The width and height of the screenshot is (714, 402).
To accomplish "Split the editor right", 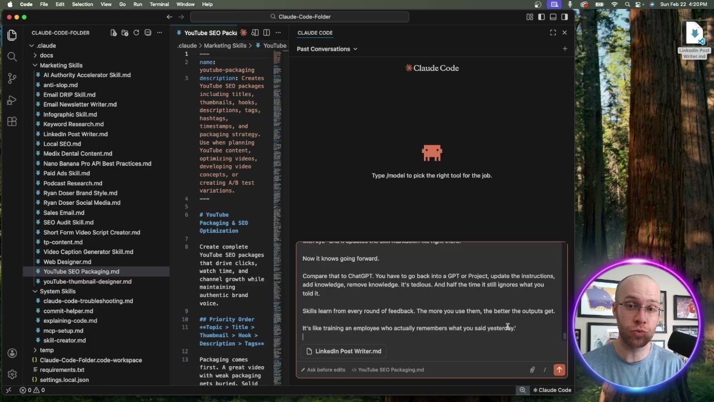I will (267, 33).
